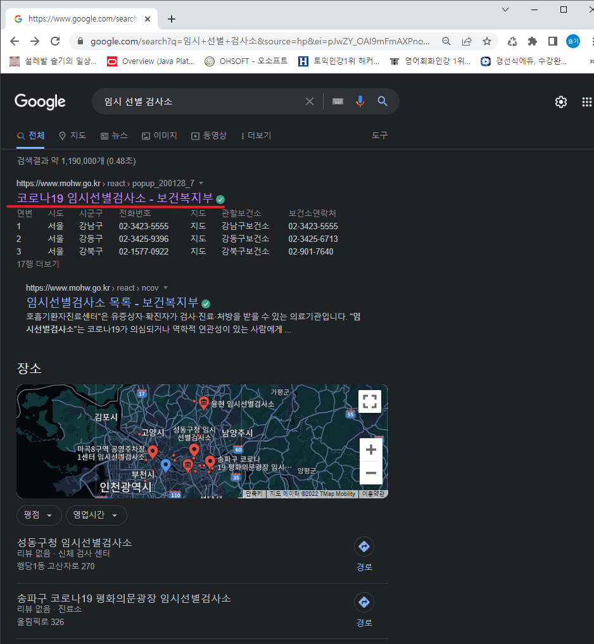Viewport: 594px width, 644px height.
Task: Open 성동구청 임시선별검사소 place listing
Action: pyautogui.click(x=74, y=543)
